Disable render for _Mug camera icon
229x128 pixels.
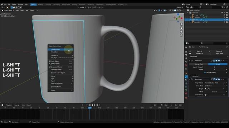point(227,15)
